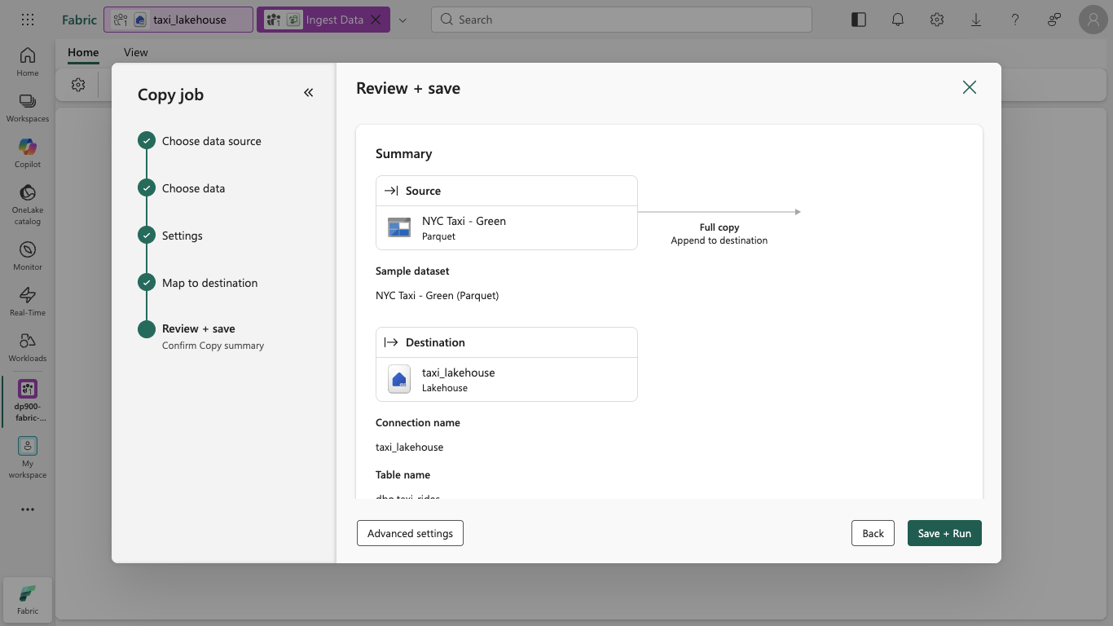
Task: Open the dp900-fabric workspace icon
Action: pos(28,400)
